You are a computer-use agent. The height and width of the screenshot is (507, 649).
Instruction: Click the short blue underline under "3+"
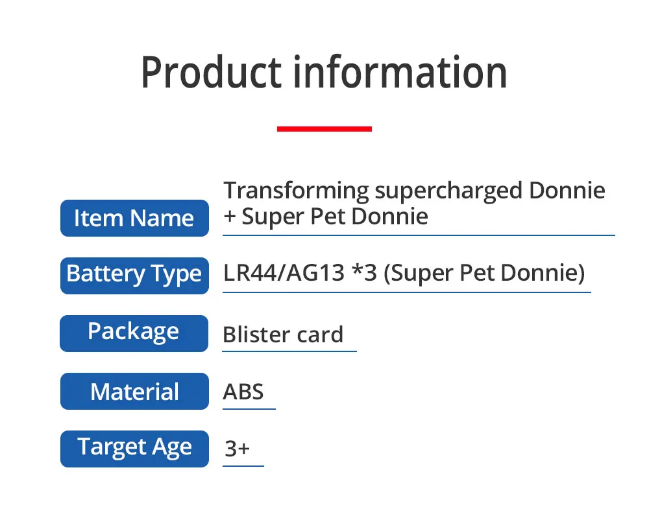pyautogui.click(x=243, y=466)
